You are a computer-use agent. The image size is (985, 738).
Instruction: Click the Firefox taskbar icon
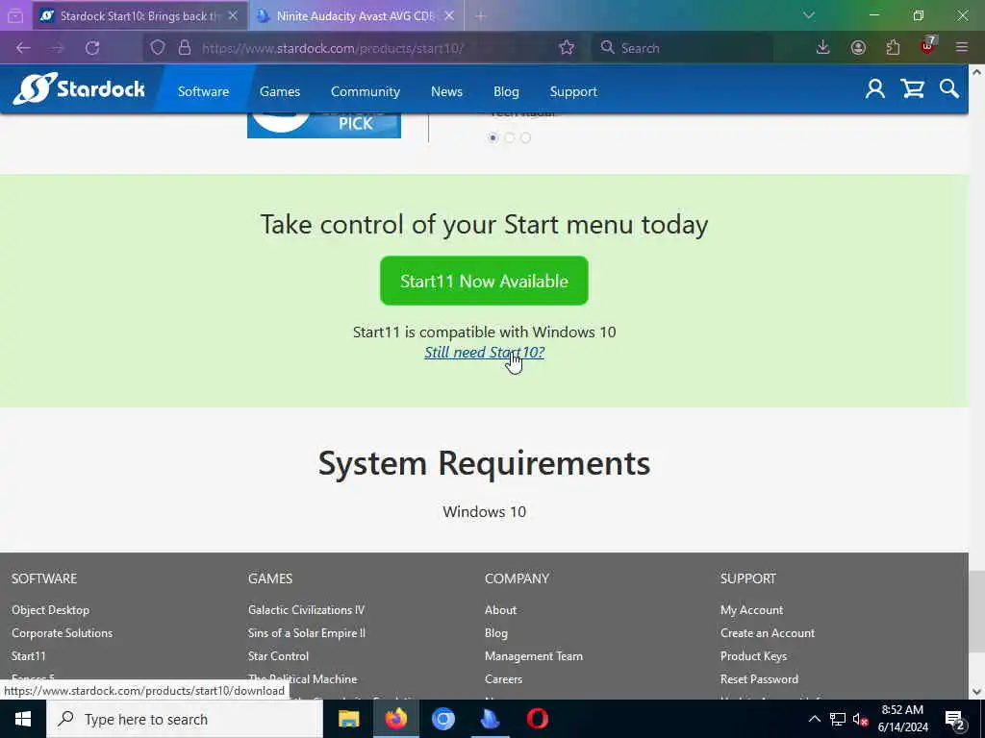(395, 719)
